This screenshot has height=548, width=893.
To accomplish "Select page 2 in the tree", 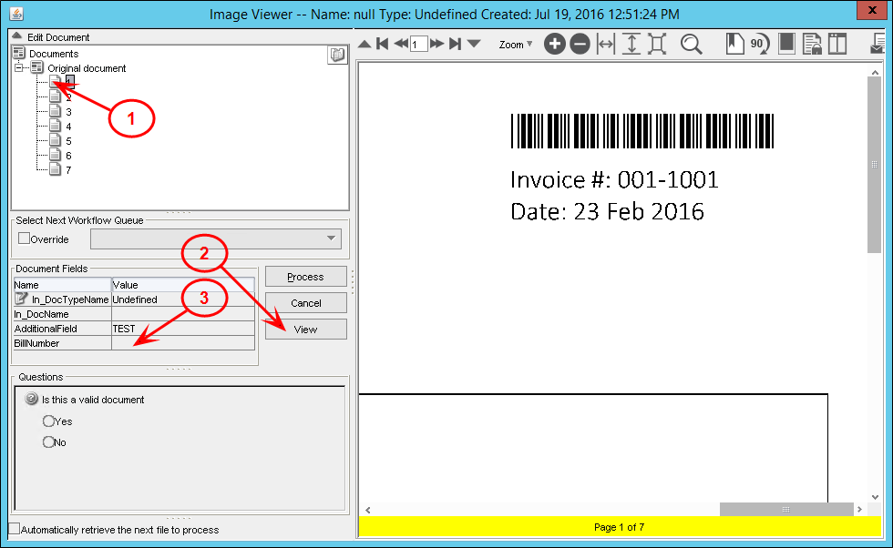I will pos(68,97).
